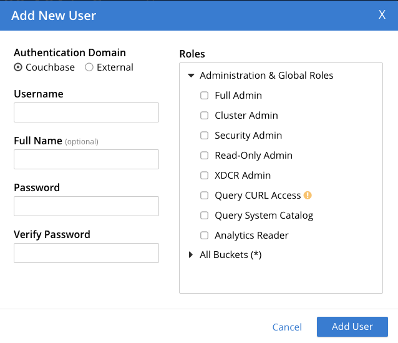Close the Add New User dialog

coord(382,15)
